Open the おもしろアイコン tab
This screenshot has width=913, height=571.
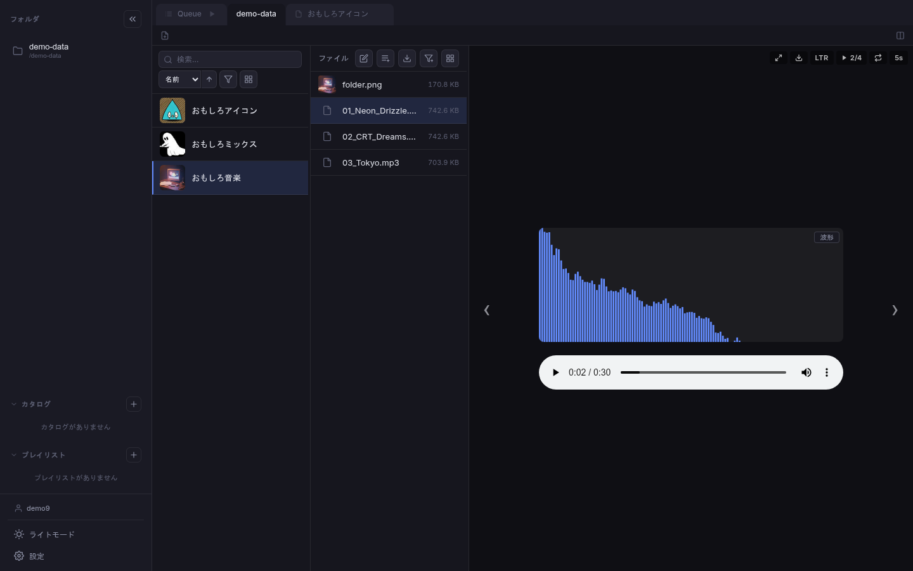click(x=338, y=14)
